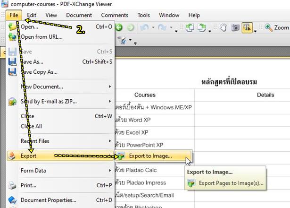The height and width of the screenshot is (208, 290).
Task: Expand Send by E-mail as ZIP submenu
Action: [60, 102]
